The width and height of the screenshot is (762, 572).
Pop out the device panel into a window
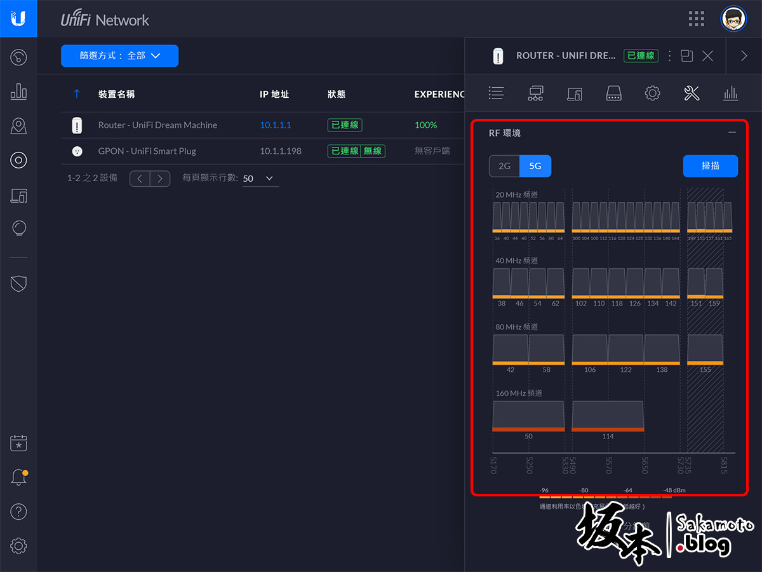click(x=686, y=56)
